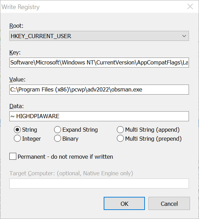Click the Target Computer text box
The image size is (199, 219).
point(99,183)
